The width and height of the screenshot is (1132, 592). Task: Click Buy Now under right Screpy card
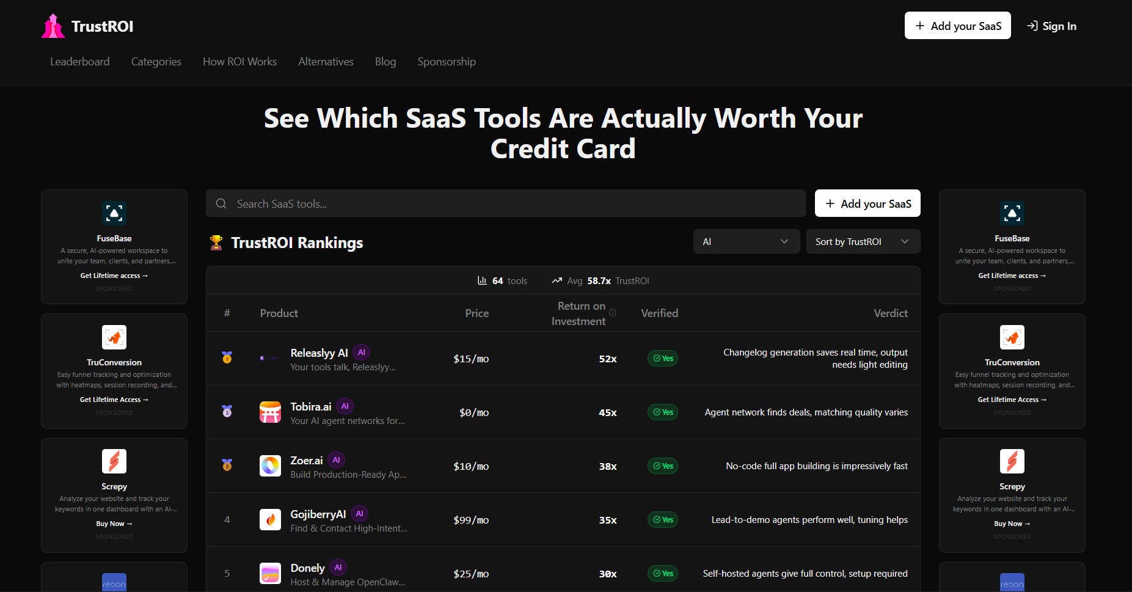tap(1012, 524)
